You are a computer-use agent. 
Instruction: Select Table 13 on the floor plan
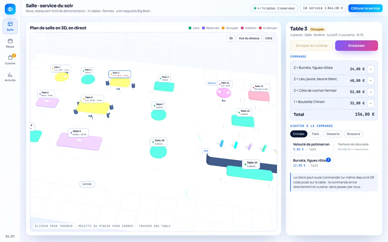[x=244, y=112]
